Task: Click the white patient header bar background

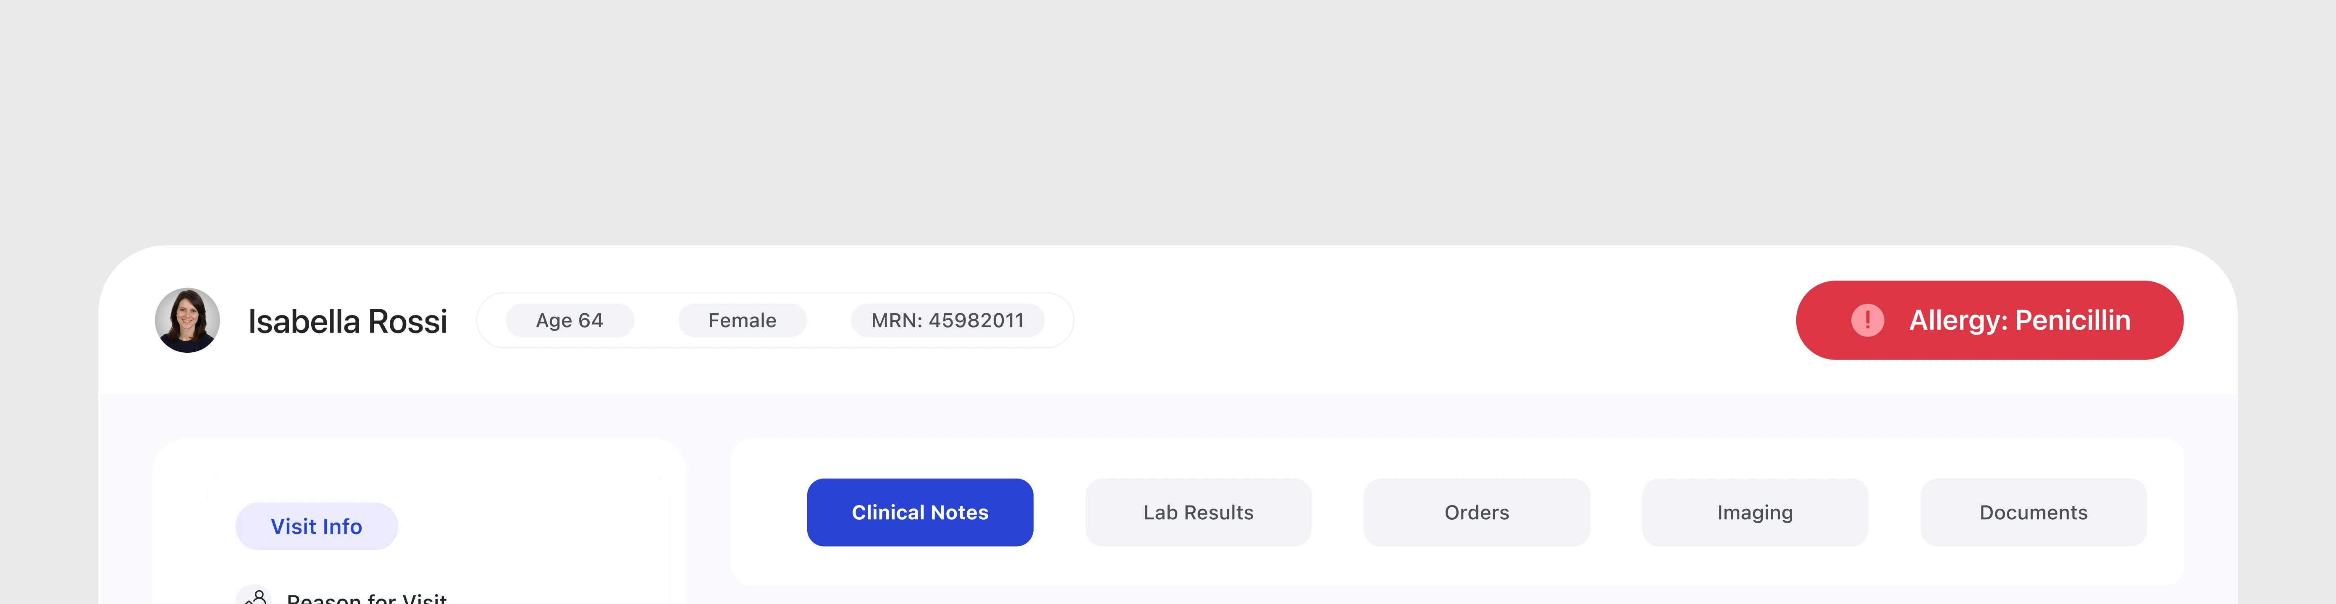Action: pyautogui.click(x=1433, y=320)
